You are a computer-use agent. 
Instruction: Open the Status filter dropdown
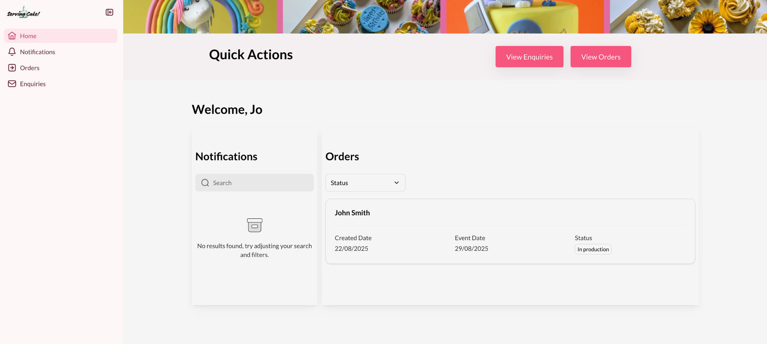tap(365, 183)
